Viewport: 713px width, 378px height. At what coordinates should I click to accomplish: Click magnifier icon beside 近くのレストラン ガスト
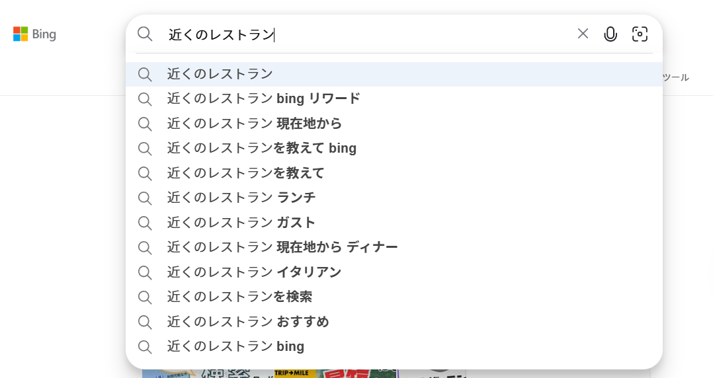pyautogui.click(x=145, y=223)
